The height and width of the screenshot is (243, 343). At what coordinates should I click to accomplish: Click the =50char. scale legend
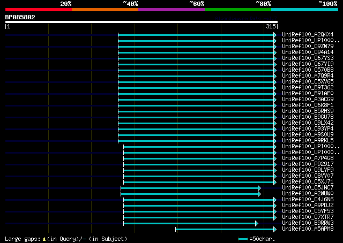257,239
